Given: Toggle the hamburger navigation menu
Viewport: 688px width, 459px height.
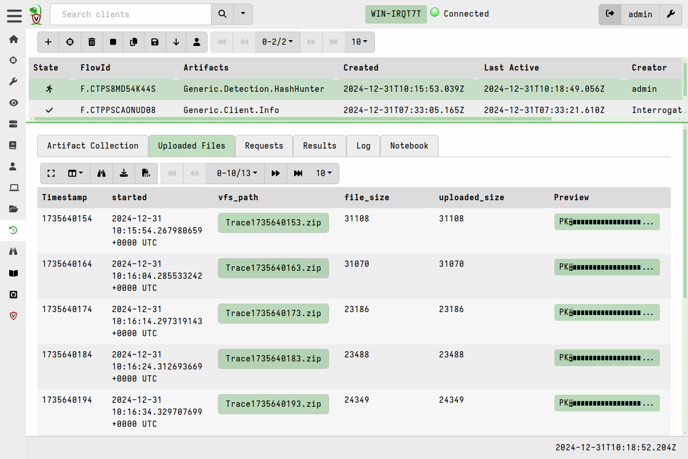Looking at the screenshot, I should [x=14, y=15].
